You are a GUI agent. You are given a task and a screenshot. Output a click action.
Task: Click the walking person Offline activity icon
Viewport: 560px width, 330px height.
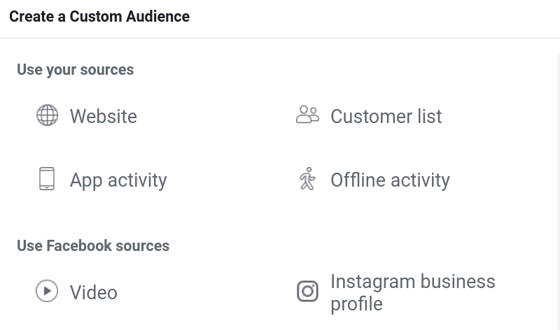click(x=307, y=179)
